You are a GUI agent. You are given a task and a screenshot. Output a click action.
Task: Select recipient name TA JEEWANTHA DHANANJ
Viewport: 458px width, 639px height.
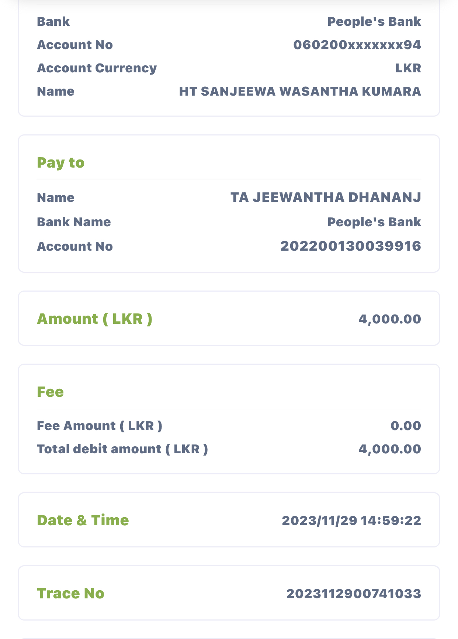click(x=326, y=197)
